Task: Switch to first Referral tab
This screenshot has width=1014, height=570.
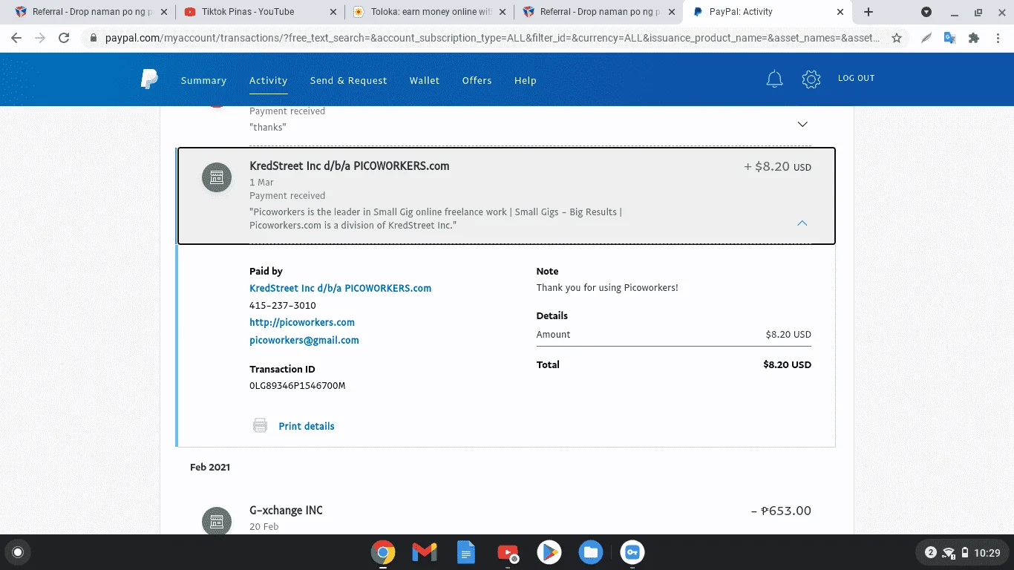Action: 91,12
